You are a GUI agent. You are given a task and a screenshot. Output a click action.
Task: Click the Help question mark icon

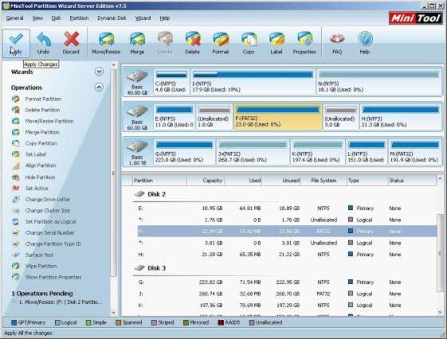[x=365, y=43]
